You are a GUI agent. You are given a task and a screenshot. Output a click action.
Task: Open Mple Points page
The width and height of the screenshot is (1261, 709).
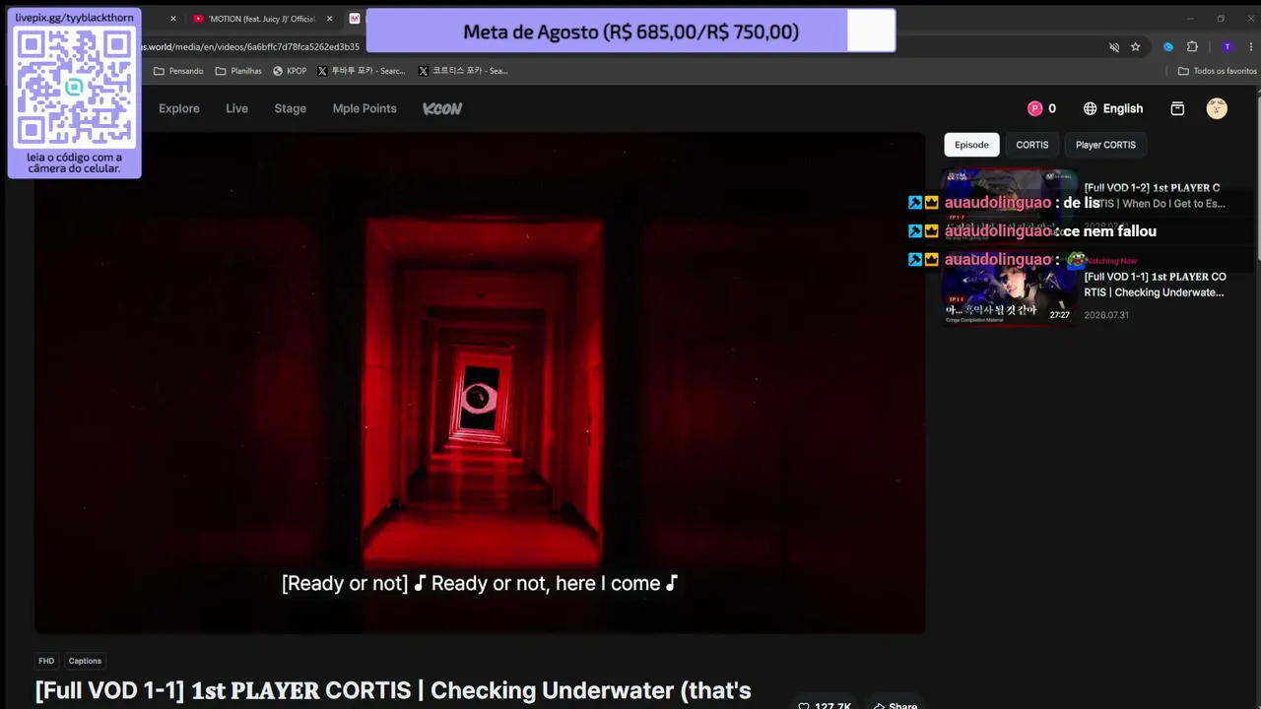click(x=365, y=108)
